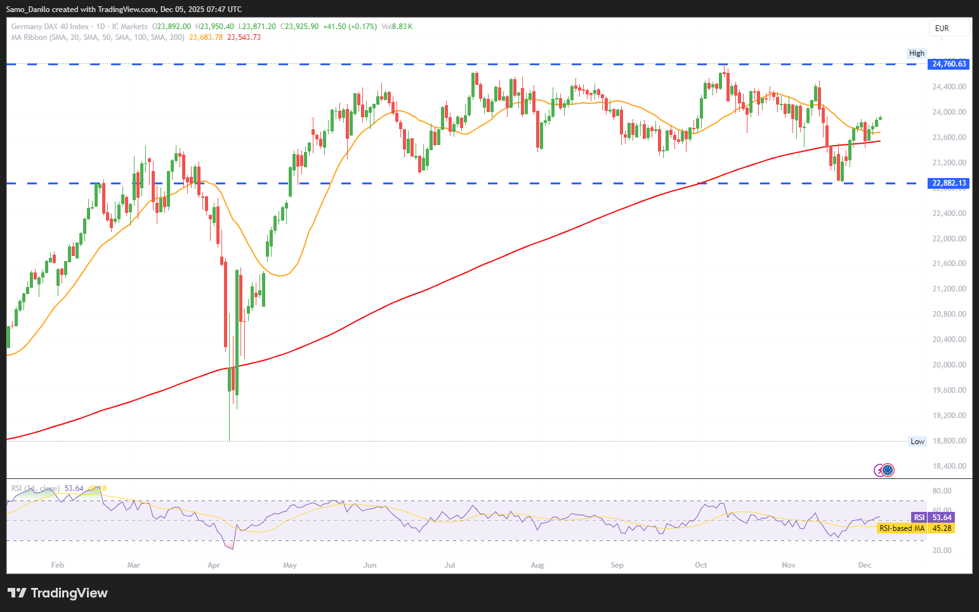
Task: Select the upper blue dashed horizontal line
Action: coord(444,64)
